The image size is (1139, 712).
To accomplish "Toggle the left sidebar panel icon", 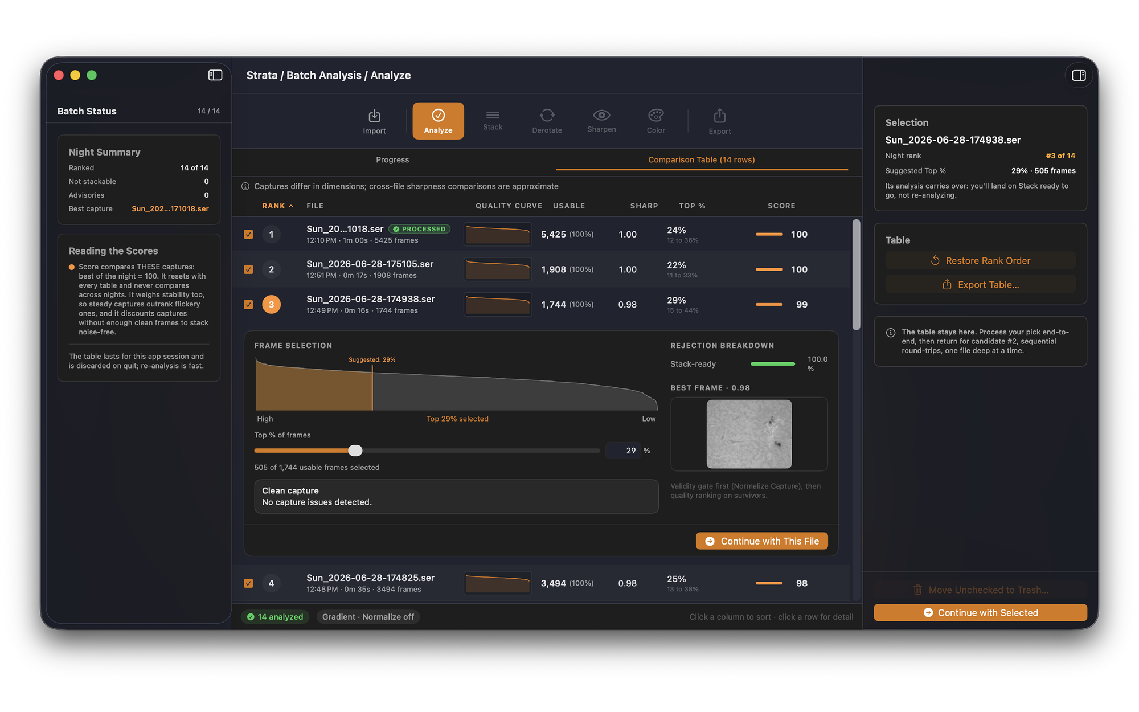I will click(215, 75).
